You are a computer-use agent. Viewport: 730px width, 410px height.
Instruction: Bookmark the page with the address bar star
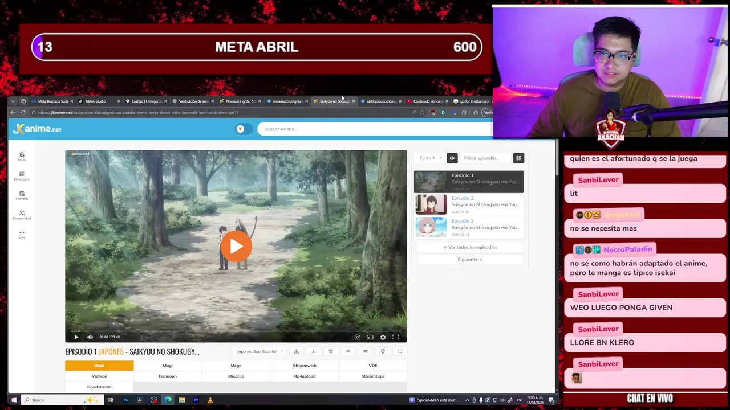click(x=423, y=113)
